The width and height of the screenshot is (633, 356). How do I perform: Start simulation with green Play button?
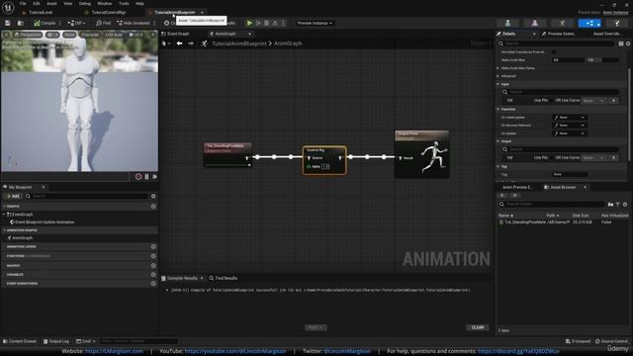click(x=249, y=23)
